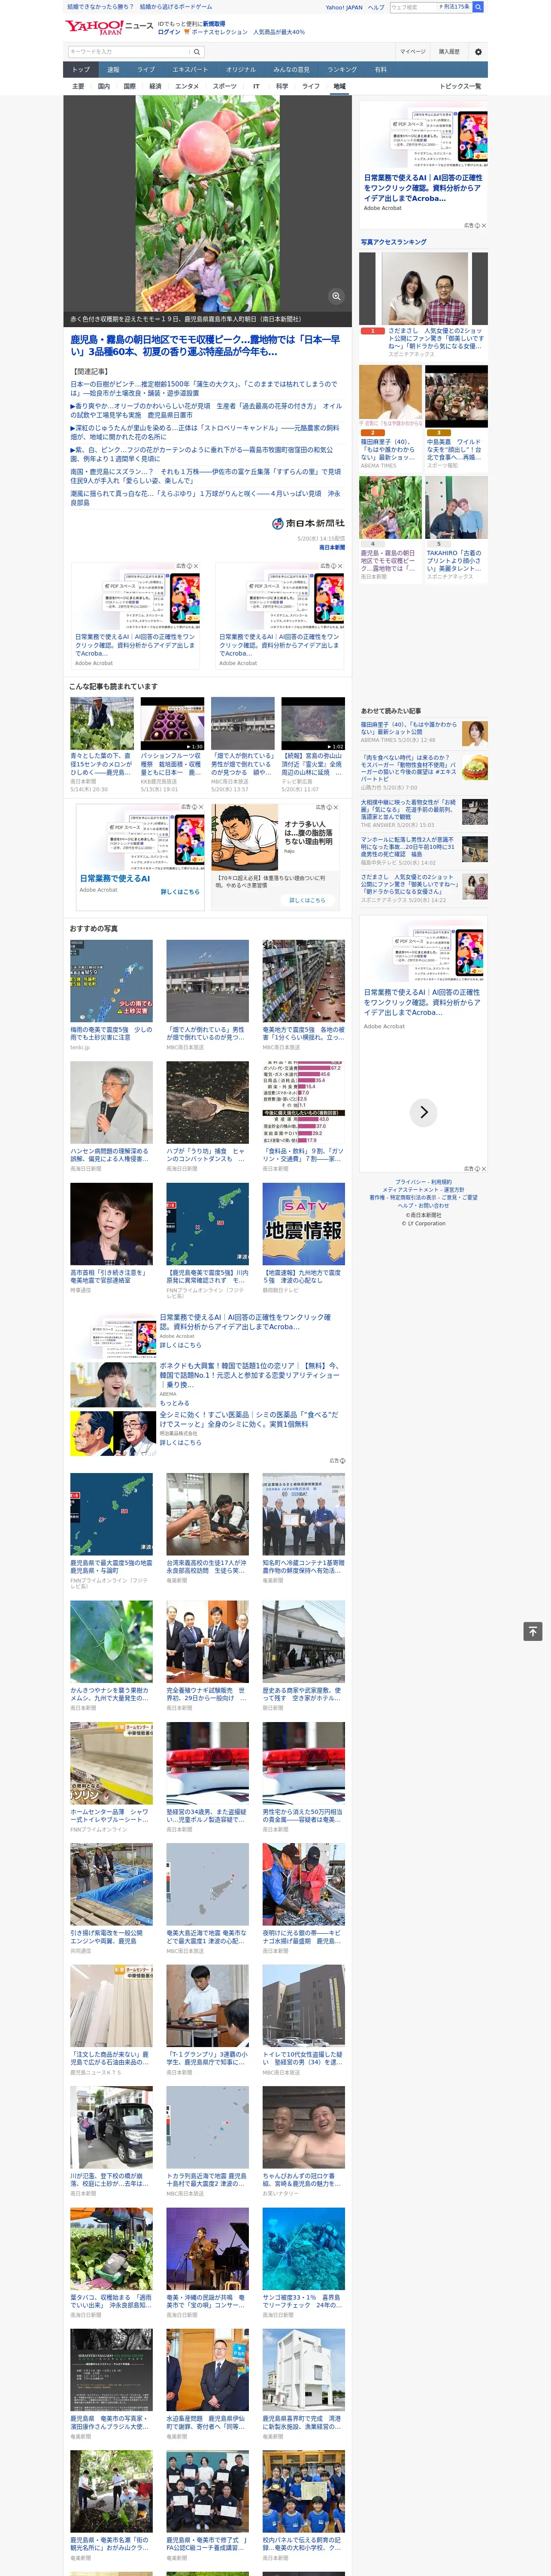Open マイページ
551x2576 pixels.
pos(413,51)
